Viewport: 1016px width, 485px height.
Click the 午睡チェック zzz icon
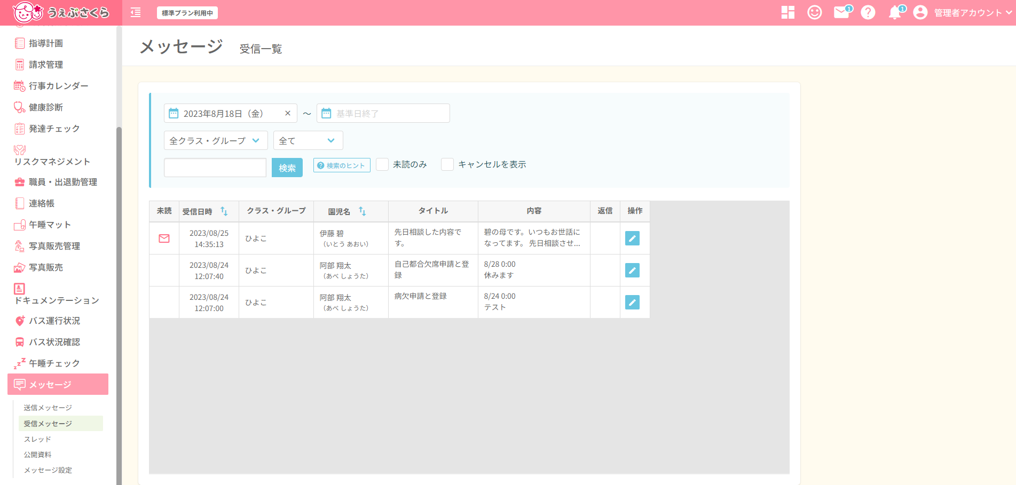point(20,363)
